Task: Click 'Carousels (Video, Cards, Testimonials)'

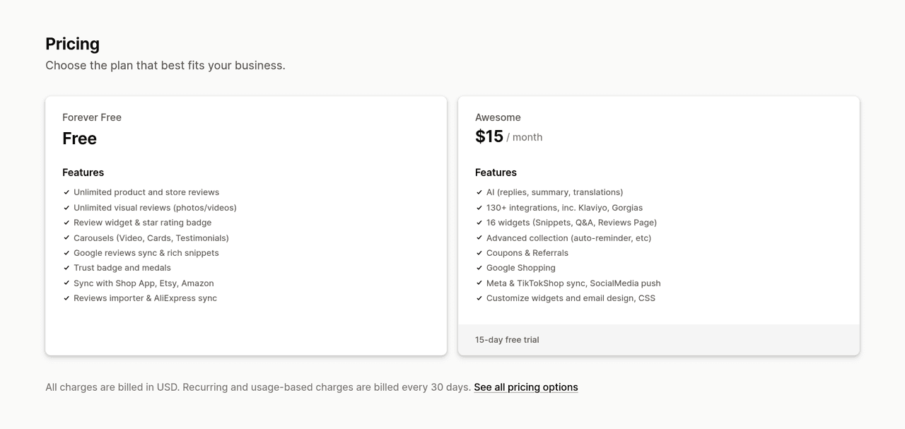Action: coord(151,238)
